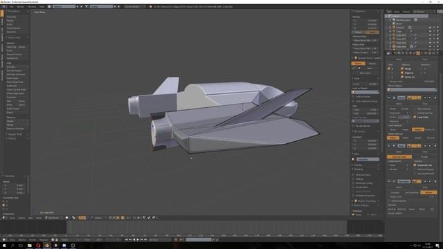Adjust Mirror Merge Limit field
Viewport: 443px width, 249px height.
pyautogui.click(x=413, y=82)
